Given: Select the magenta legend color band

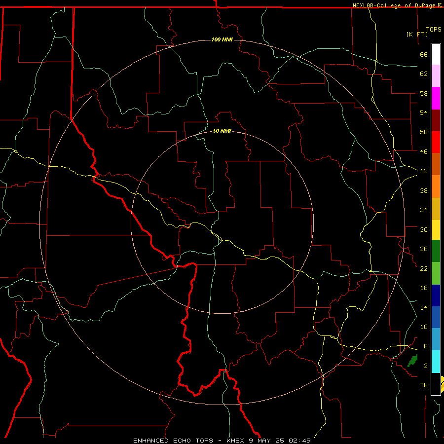Looking at the screenshot, I should 436,98.
